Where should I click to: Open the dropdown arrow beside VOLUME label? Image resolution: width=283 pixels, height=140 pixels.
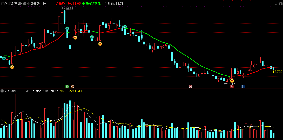pos(2,91)
